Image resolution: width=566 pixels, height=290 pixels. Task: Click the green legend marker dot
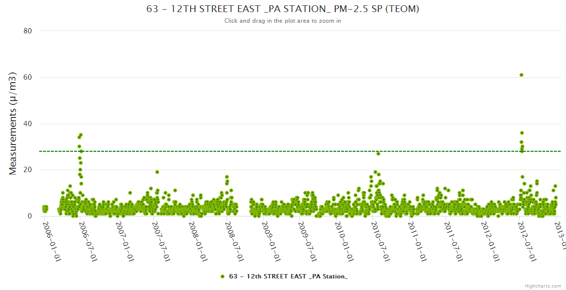(x=223, y=276)
